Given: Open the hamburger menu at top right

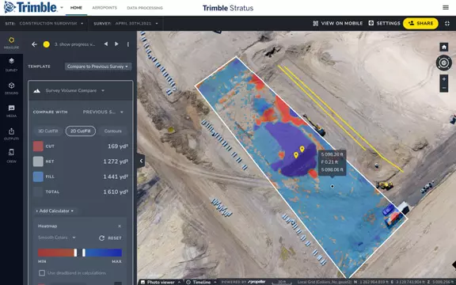Looking at the screenshot, I should (446, 8).
